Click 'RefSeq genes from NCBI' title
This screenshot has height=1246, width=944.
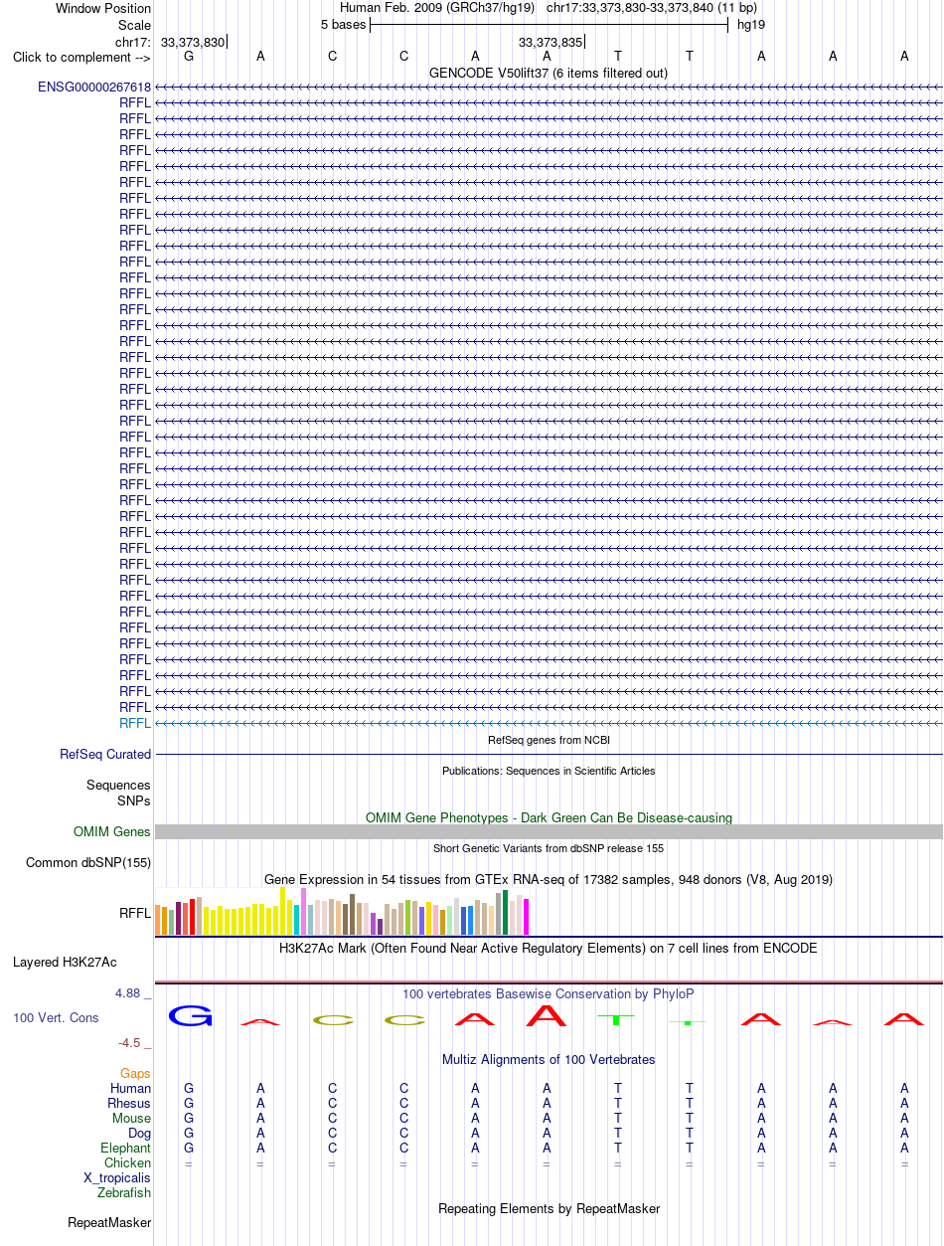[549, 740]
